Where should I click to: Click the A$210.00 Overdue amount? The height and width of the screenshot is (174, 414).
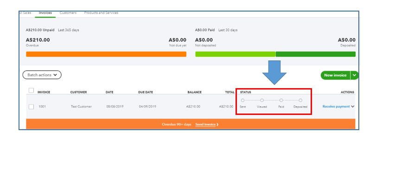point(38,40)
